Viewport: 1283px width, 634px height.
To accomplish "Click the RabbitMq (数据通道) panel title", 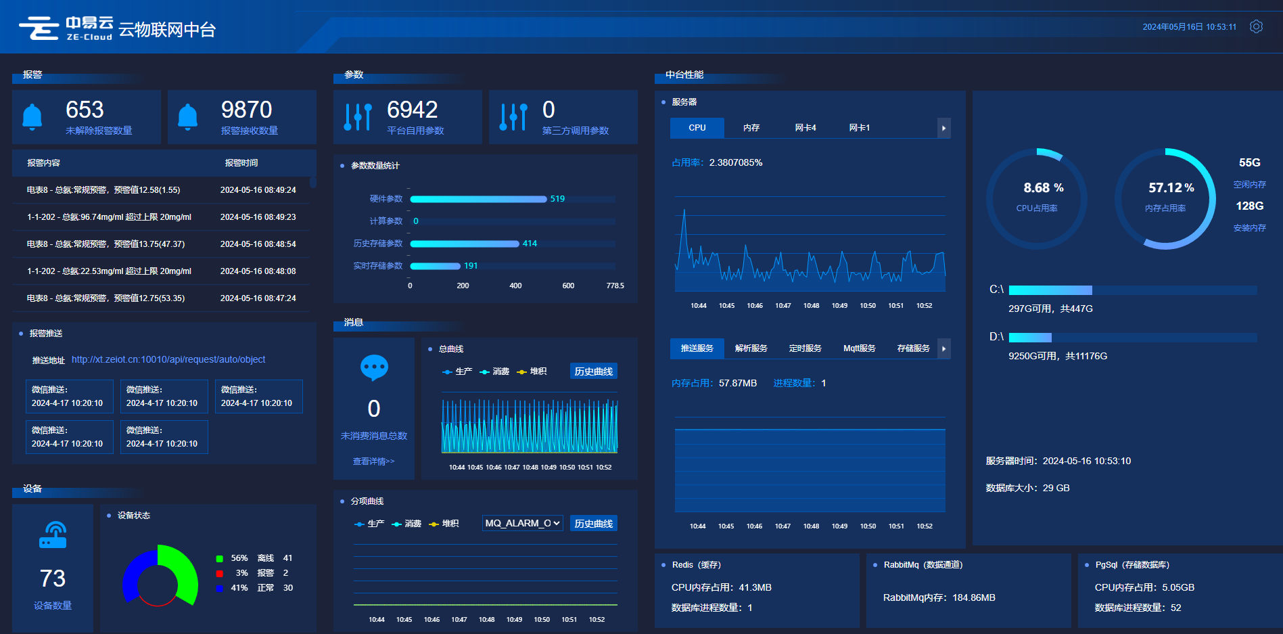I will click(x=923, y=565).
